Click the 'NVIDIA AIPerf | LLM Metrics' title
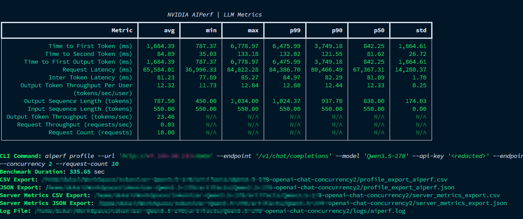 214,15
